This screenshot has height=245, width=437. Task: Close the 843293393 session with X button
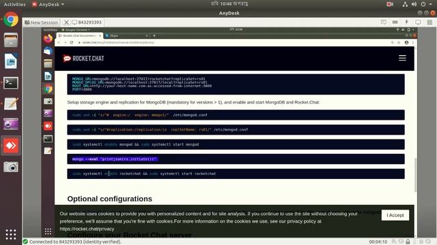pos(66,22)
